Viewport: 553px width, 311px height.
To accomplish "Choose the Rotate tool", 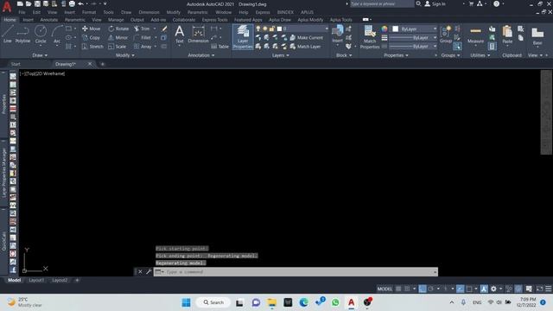I will click(118, 29).
